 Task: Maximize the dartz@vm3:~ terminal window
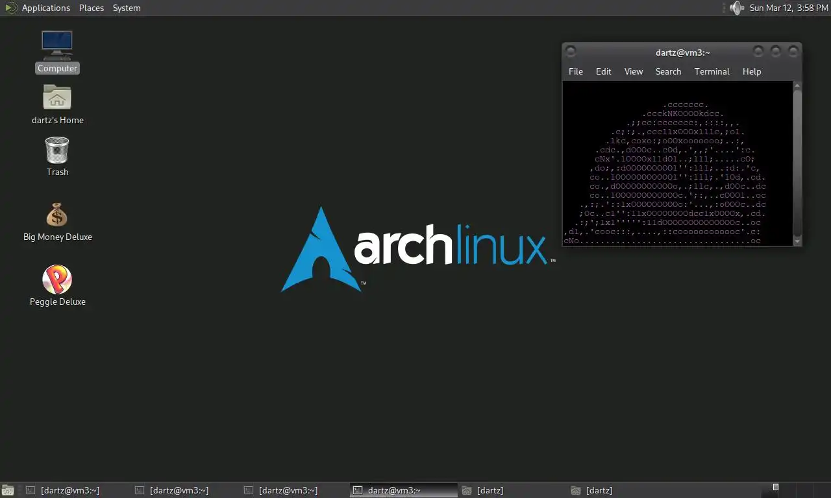coord(776,51)
